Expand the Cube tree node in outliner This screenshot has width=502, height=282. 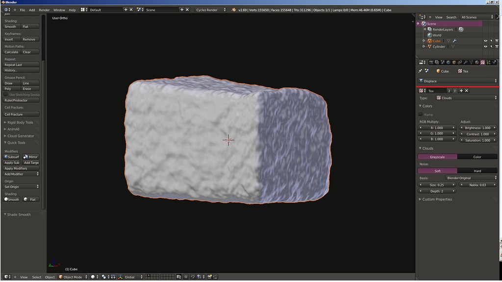point(424,41)
